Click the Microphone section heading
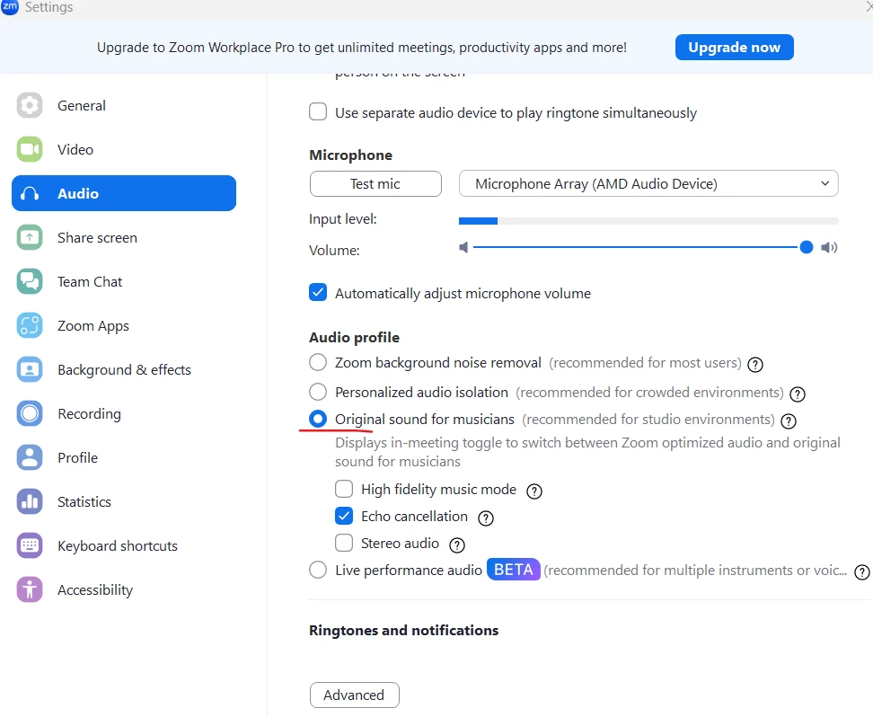Image resolution: width=873 pixels, height=717 pixels. coord(351,155)
